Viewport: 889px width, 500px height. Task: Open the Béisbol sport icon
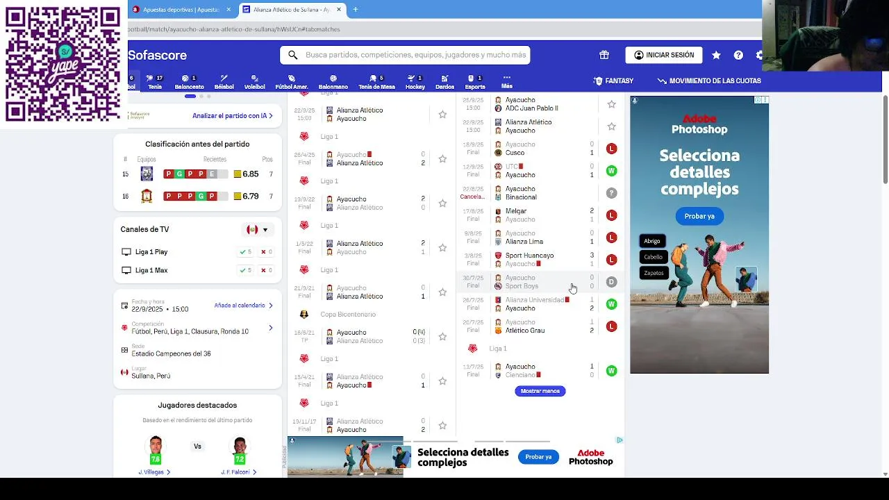[x=224, y=82]
